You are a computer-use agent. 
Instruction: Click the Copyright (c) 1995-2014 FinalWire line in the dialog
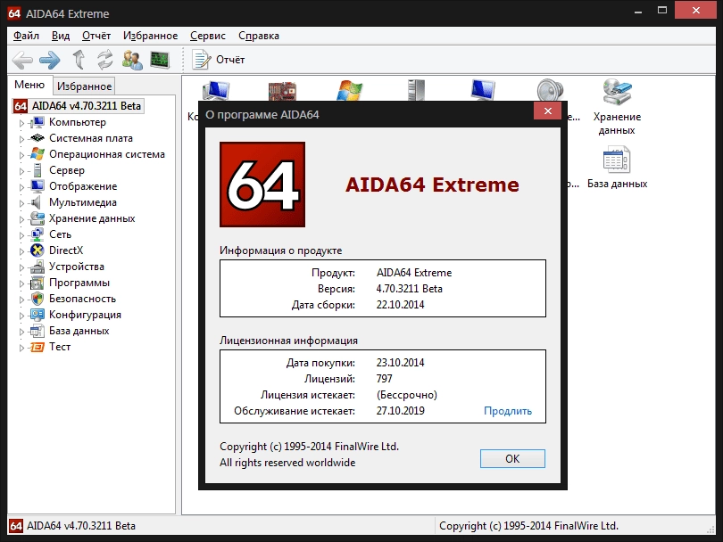[x=309, y=447]
